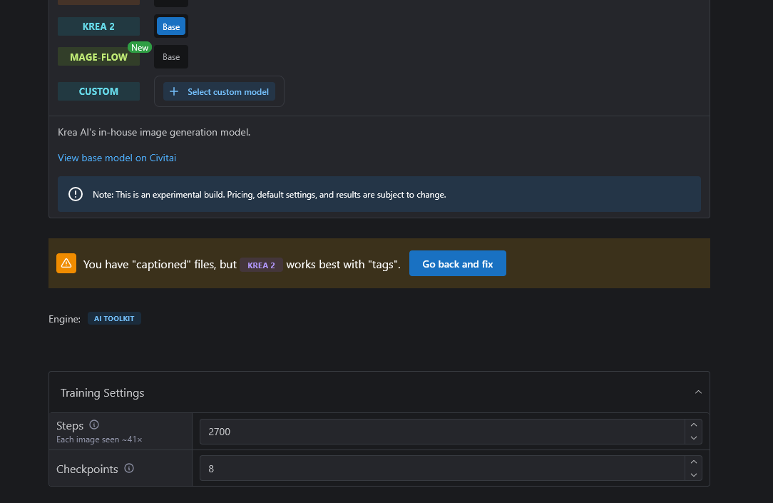Increase Steps with up arrow
This screenshot has width=773, height=503.
pyautogui.click(x=694, y=425)
